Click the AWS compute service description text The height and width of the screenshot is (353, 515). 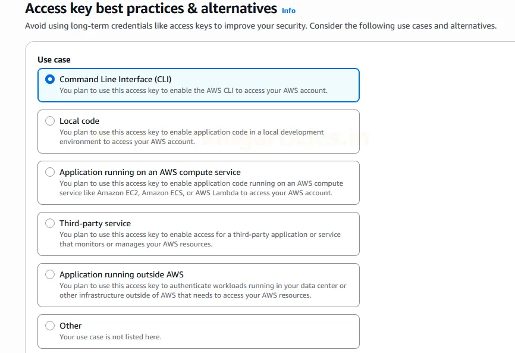[x=201, y=188]
